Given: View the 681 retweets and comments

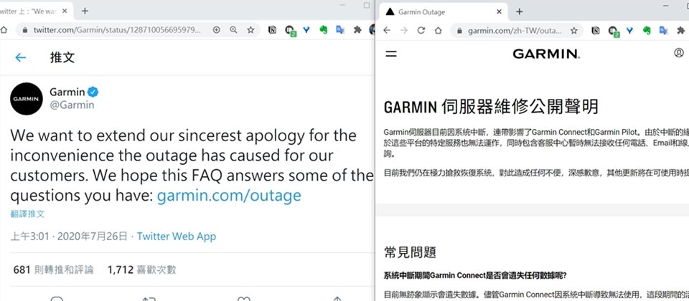Looking at the screenshot, I should tap(54, 269).
